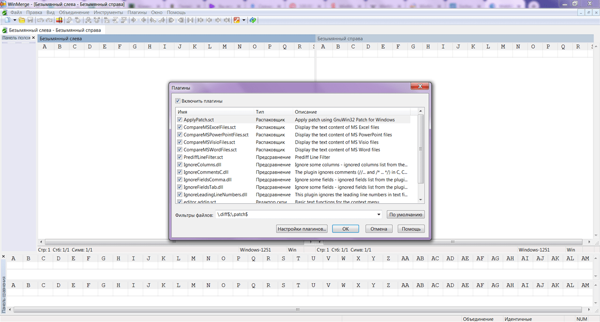600x322 pixels.
Task: Click the Undo arrow toolbar icon
Action: click(x=40, y=20)
